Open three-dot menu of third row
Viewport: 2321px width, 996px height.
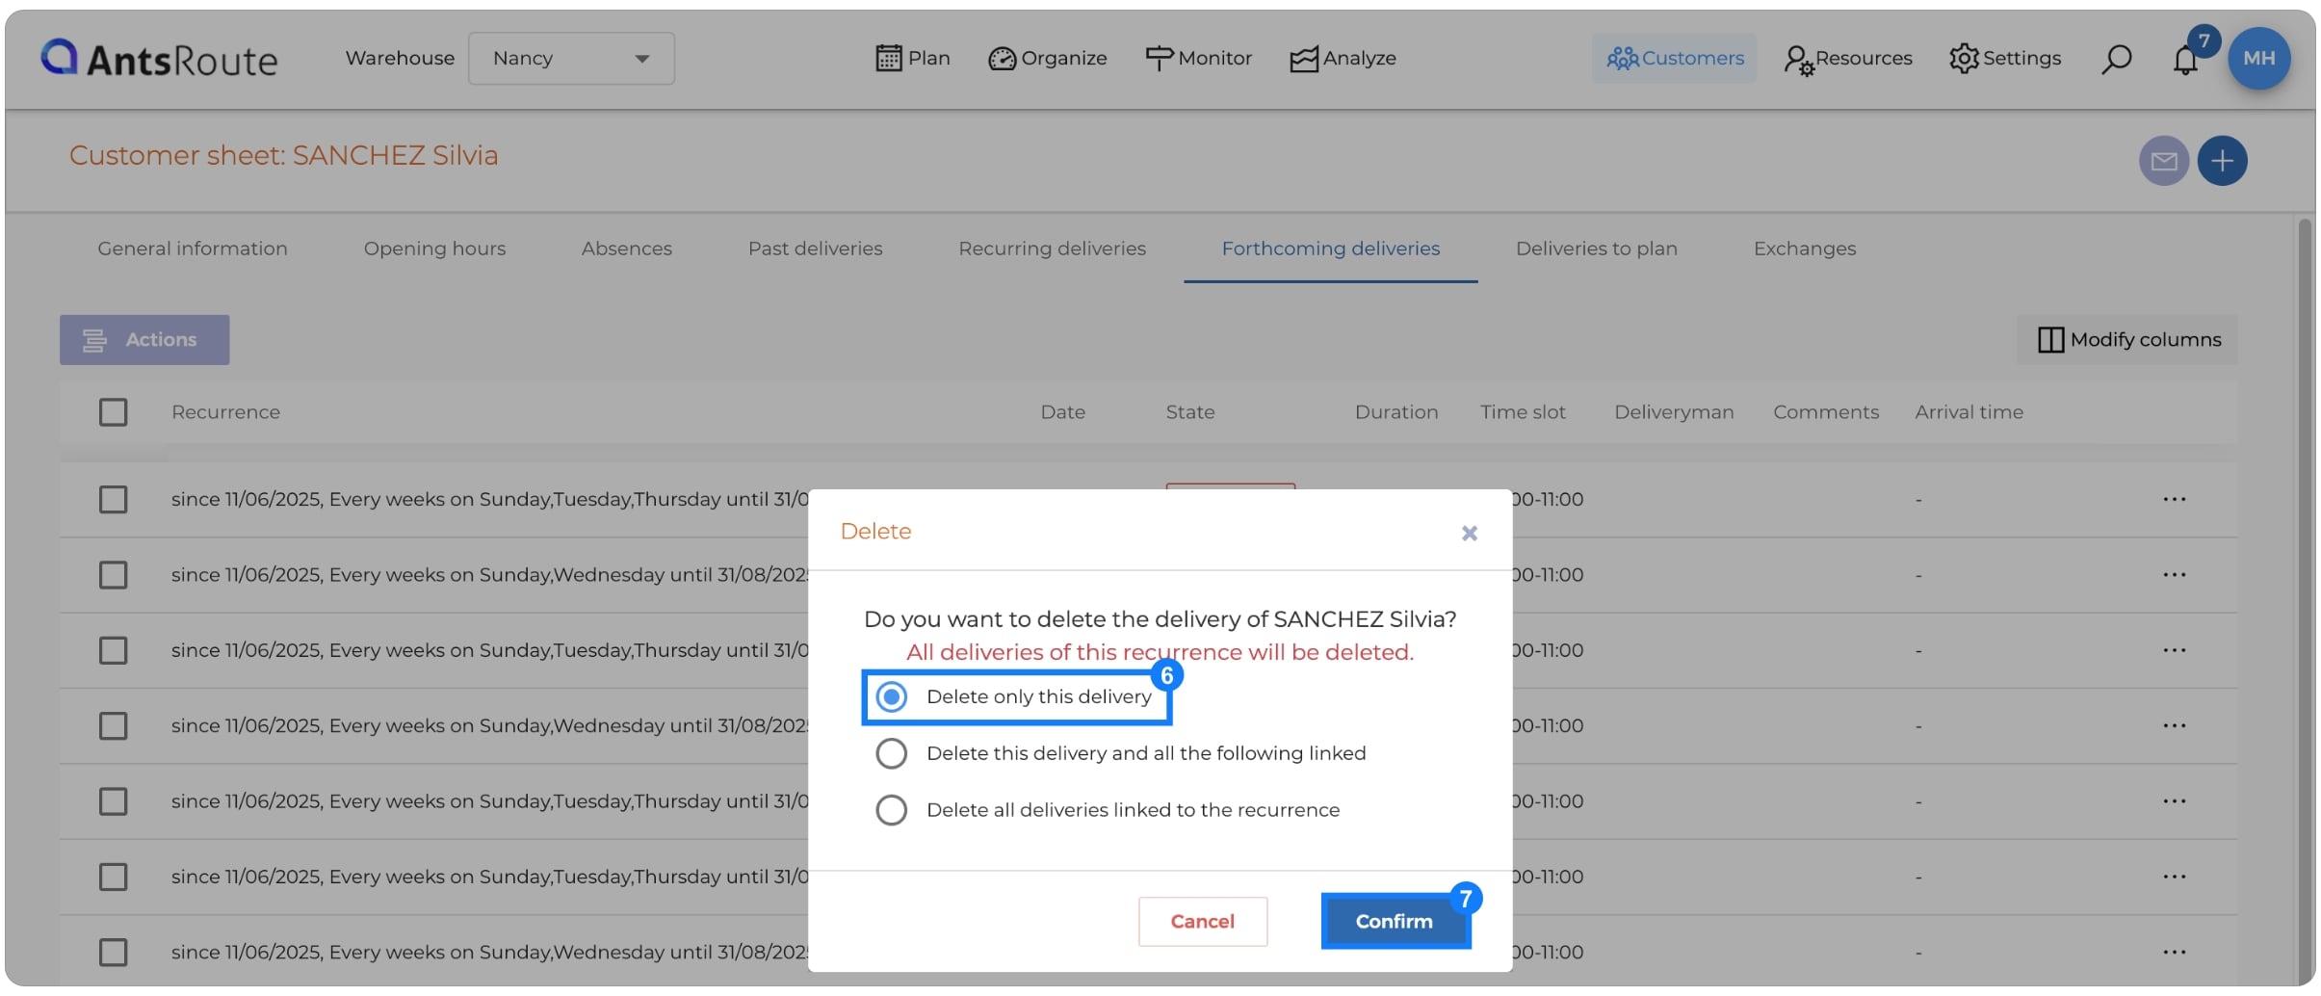pos(2175,650)
